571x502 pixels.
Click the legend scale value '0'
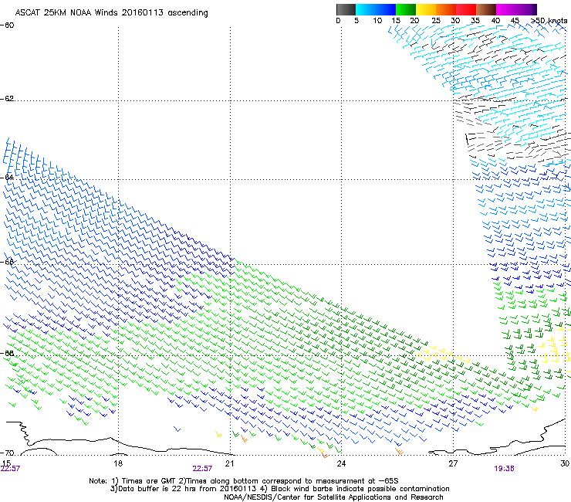(338, 21)
